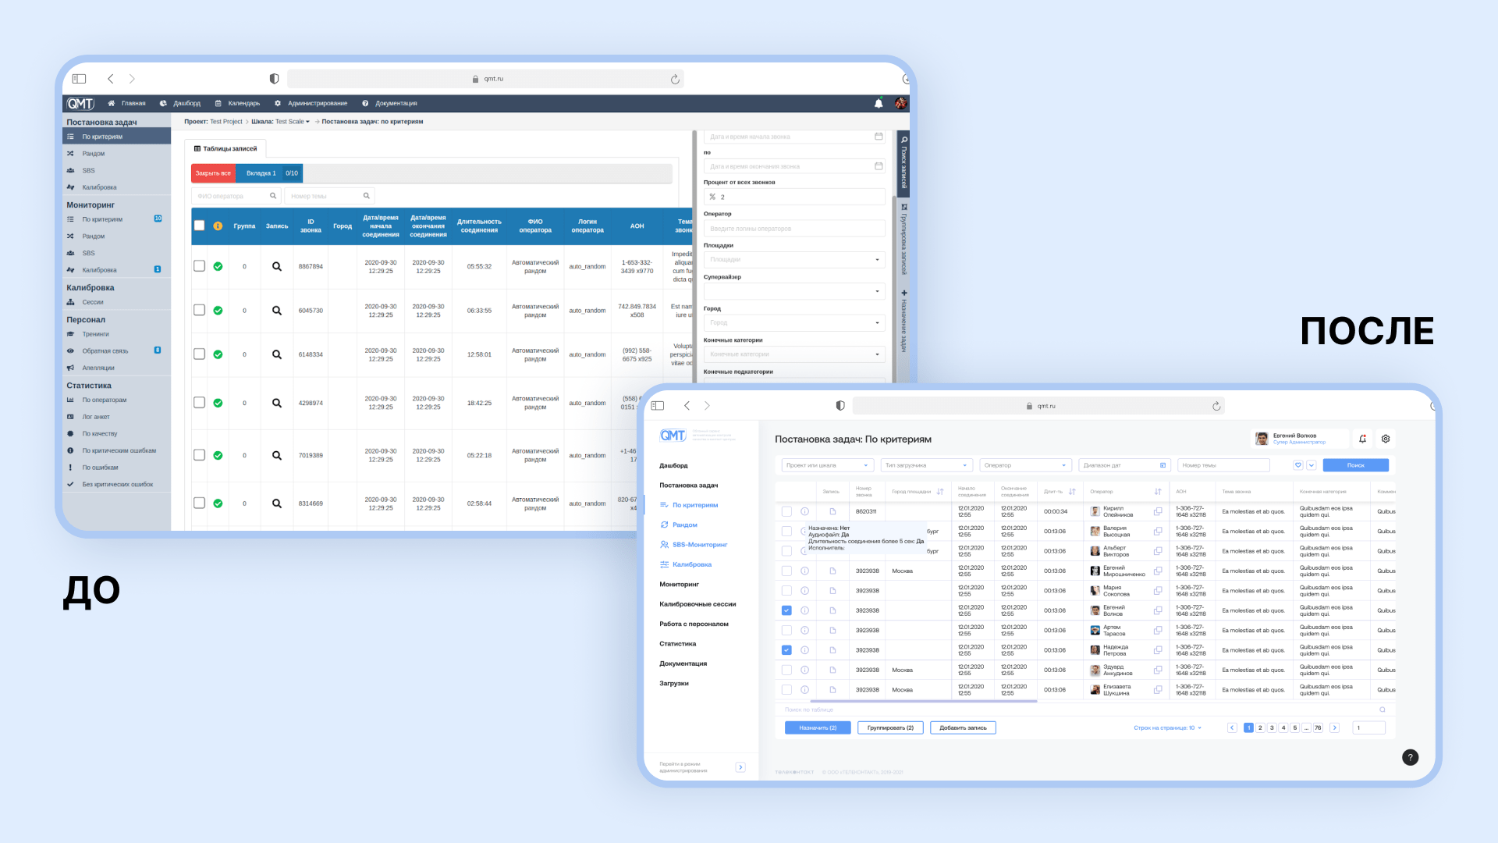Click the notification bell next to Евгений Волков
Screen dimensions: 1498x843
pyautogui.click(x=1362, y=439)
